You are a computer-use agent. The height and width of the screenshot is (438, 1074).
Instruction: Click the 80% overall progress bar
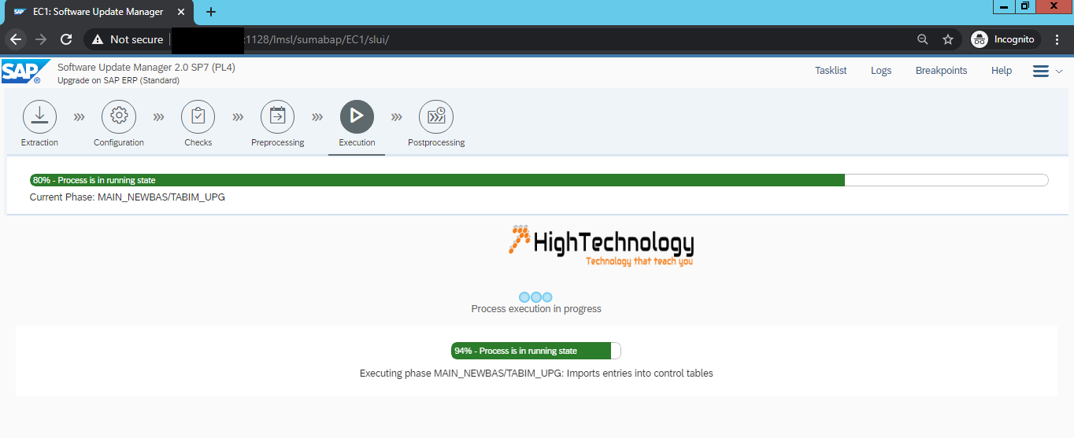[x=539, y=180]
